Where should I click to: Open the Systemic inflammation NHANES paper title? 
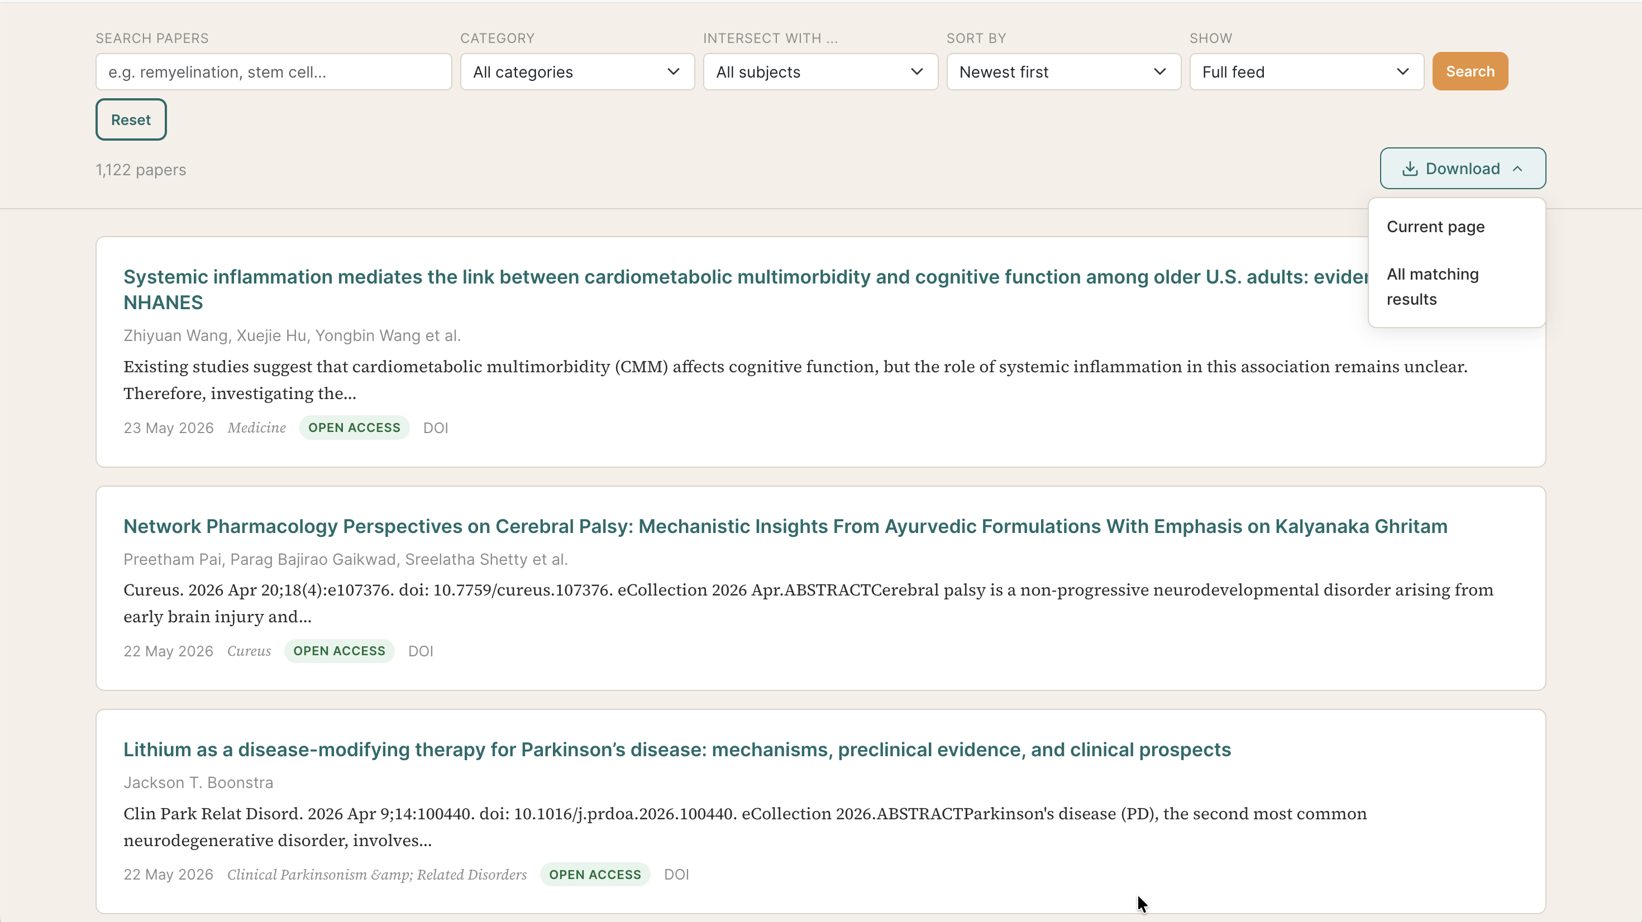pos(746,289)
